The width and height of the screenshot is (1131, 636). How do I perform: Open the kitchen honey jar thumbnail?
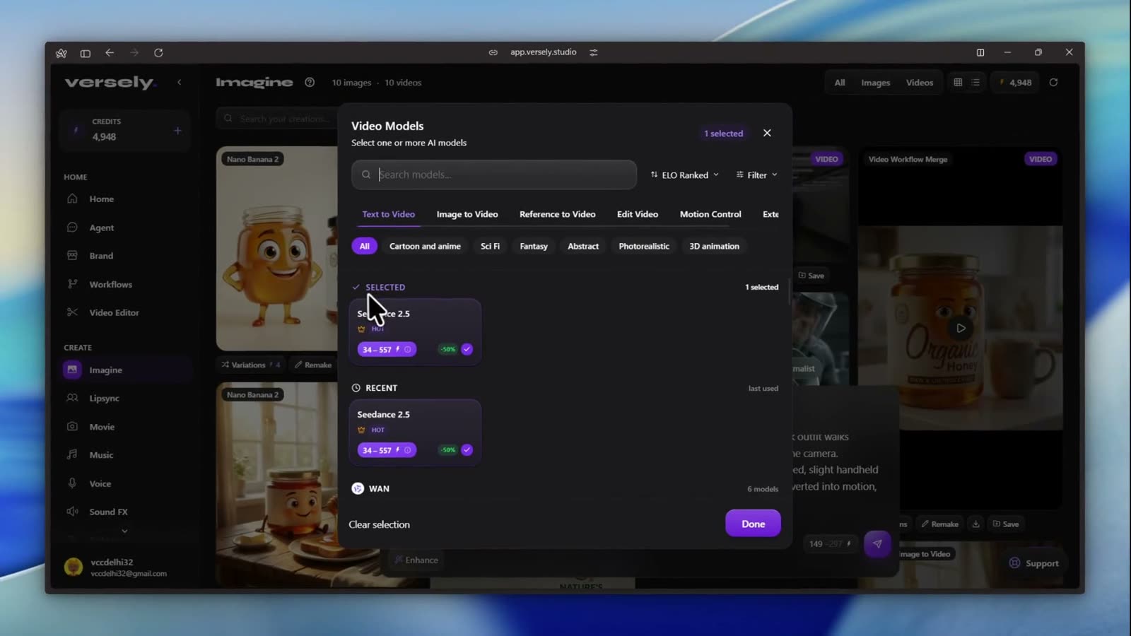(277, 485)
